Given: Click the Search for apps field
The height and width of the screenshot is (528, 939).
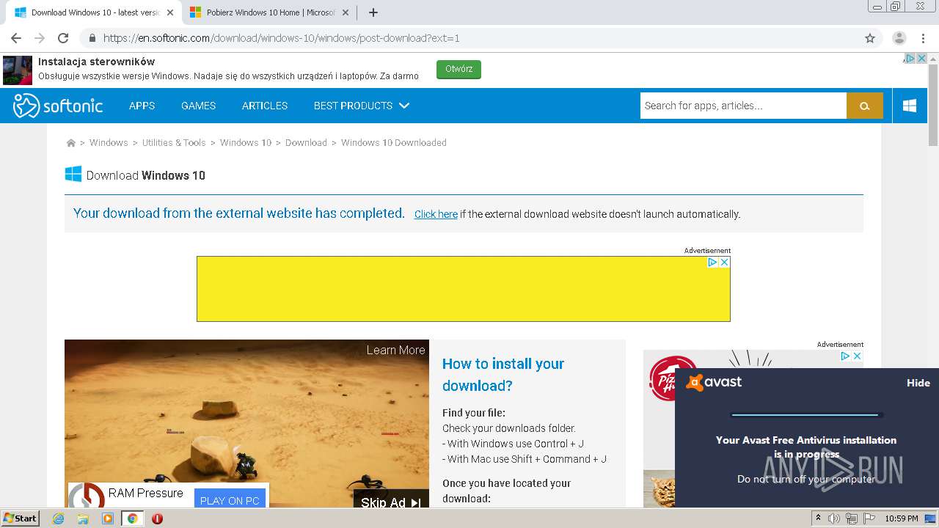Looking at the screenshot, I should click(743, 106).
